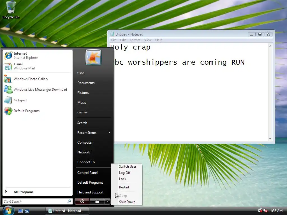Click the "crap" word in Notepad
The height and width of the screenshot is (215, 287).
point(142,48)
